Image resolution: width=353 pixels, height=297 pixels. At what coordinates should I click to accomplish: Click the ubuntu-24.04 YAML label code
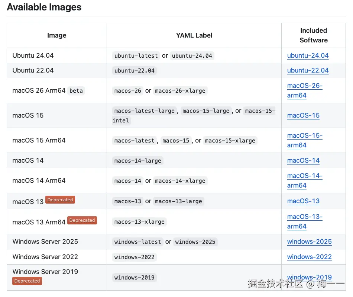[192, 56]
